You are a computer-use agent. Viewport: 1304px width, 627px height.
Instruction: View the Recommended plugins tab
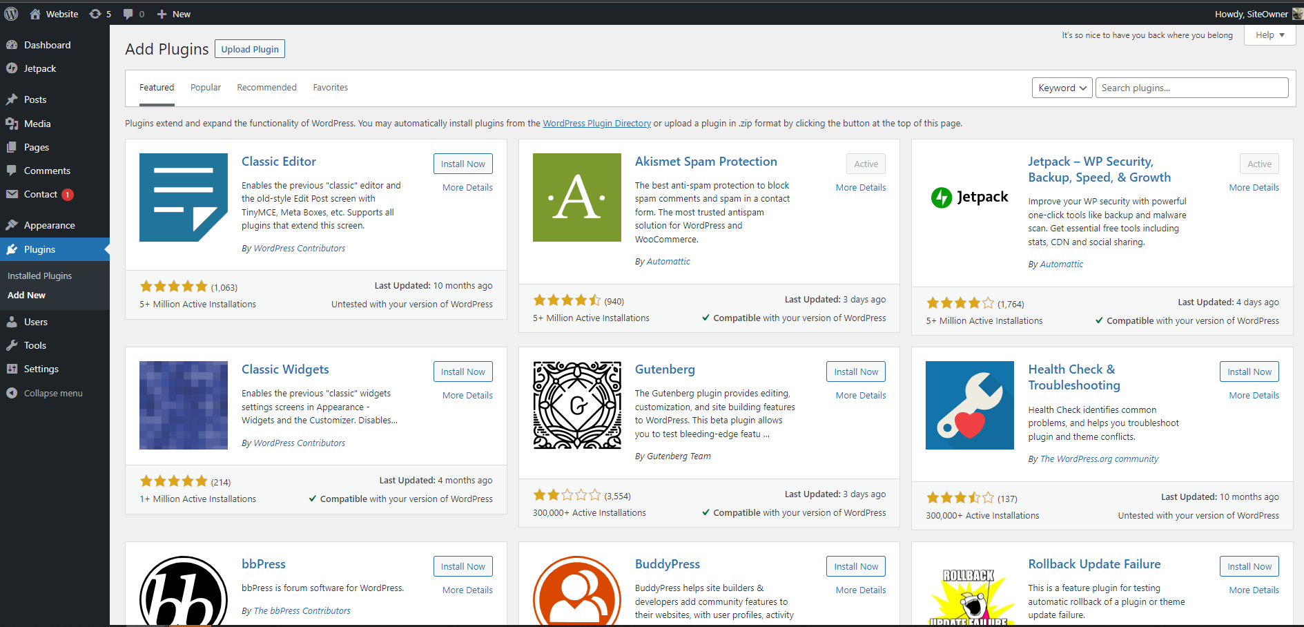[x=266, y=87]
